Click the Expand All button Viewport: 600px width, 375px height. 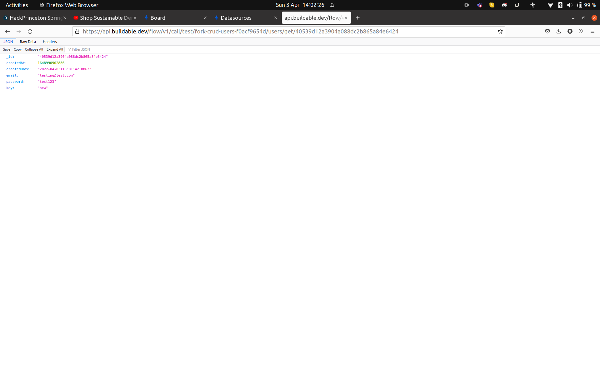(x=55, y=49)
